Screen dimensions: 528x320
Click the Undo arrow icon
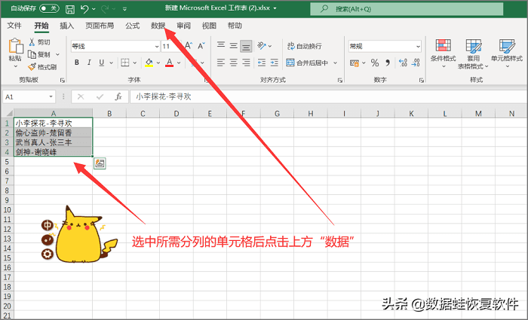coord(84,9)
